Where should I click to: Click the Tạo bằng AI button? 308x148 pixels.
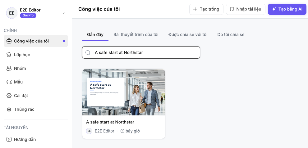(287, 9)
